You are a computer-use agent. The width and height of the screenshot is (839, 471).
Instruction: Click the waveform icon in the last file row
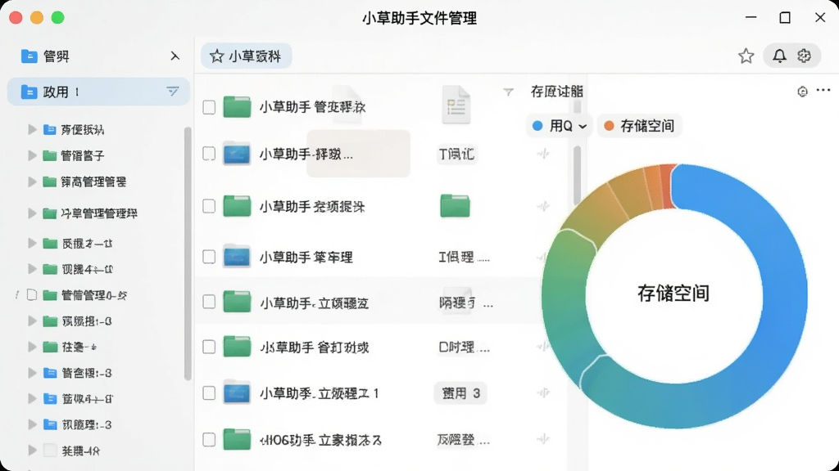(543, 439)
